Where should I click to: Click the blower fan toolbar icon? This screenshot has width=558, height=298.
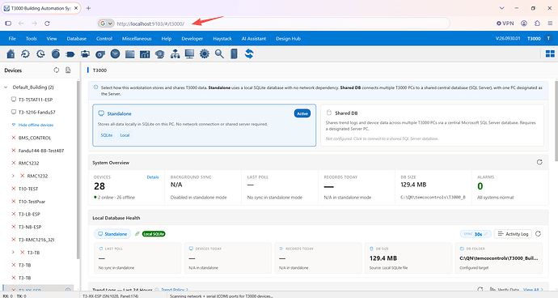point(100,53)
